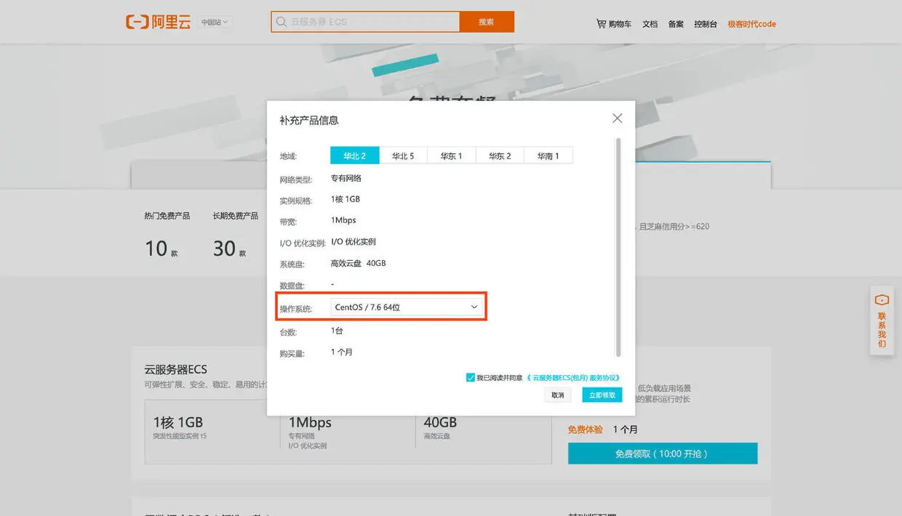
Task: Click the orange 搜索 button
Action: pos(487,22)
